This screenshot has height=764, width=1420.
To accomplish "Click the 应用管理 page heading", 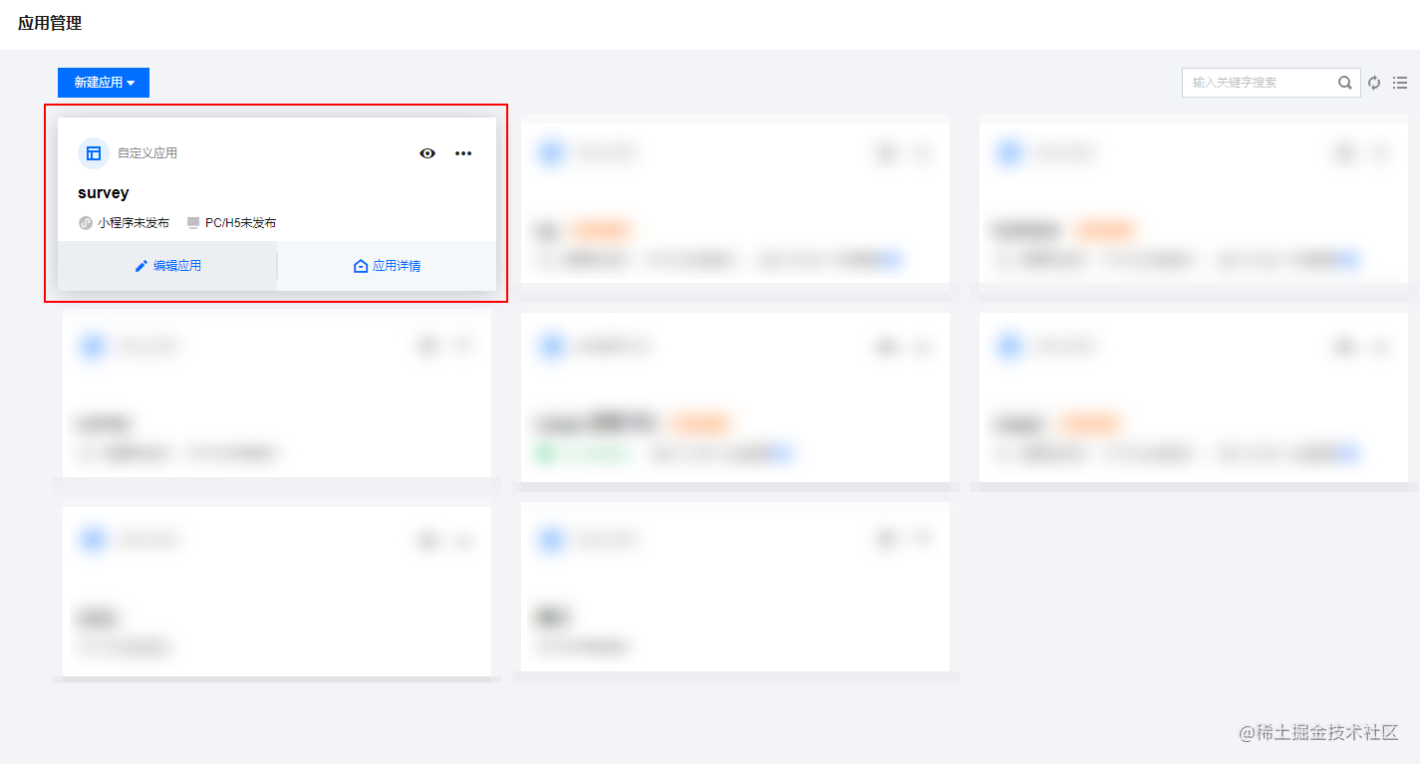I will [50, 23].
